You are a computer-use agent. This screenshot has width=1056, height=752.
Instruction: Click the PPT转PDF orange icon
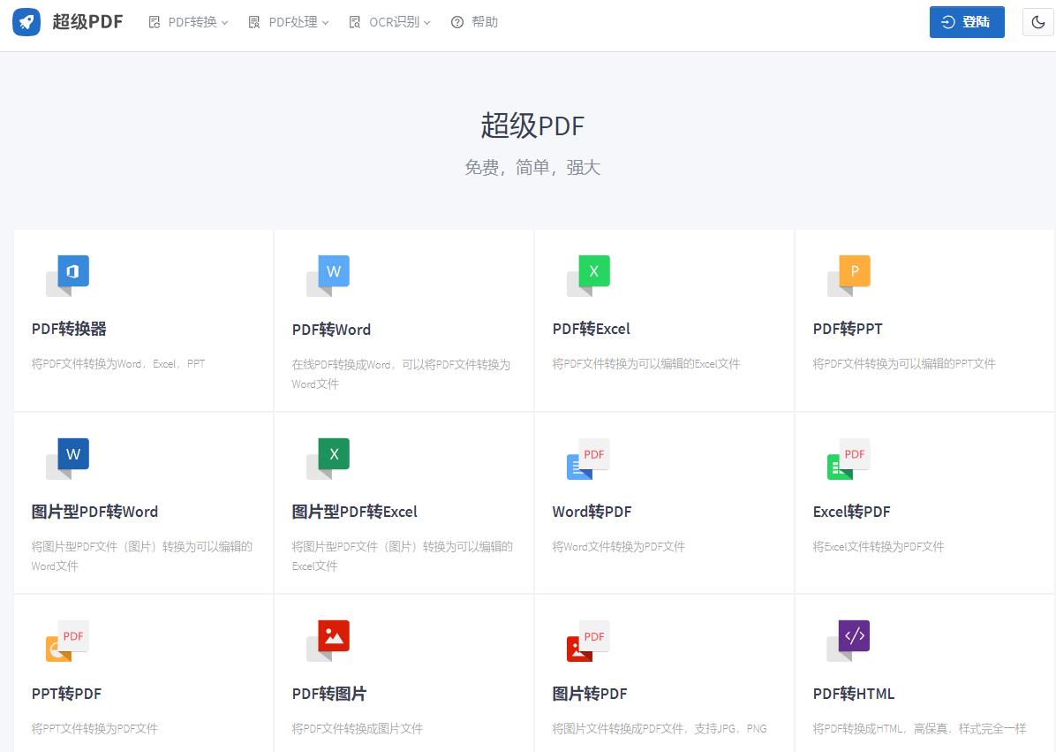click(x=67, y=641)
